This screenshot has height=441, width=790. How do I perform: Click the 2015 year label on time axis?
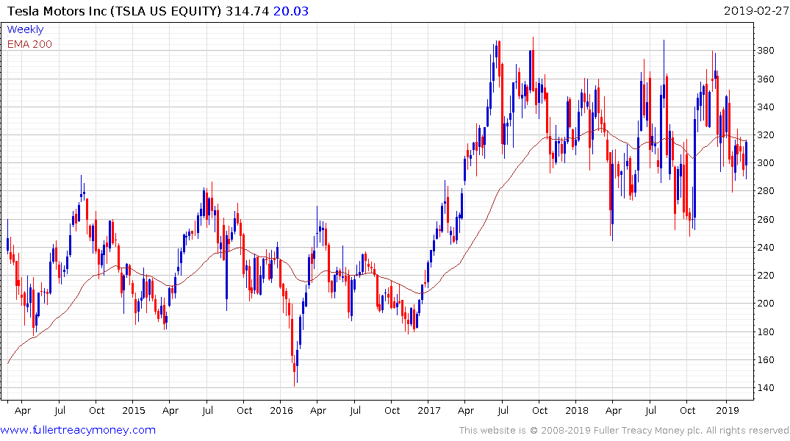[x=134, y=410]
